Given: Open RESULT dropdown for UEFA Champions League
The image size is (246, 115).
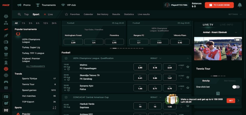Looking at the screenshot, I should [x=156, y=58].
